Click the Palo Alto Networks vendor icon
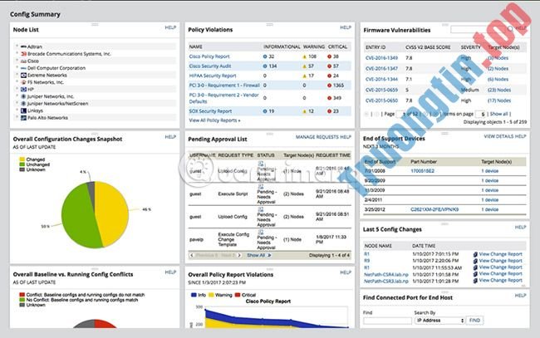Image resolution: width=540 pixels, height=338 pixels. [24, 117]
